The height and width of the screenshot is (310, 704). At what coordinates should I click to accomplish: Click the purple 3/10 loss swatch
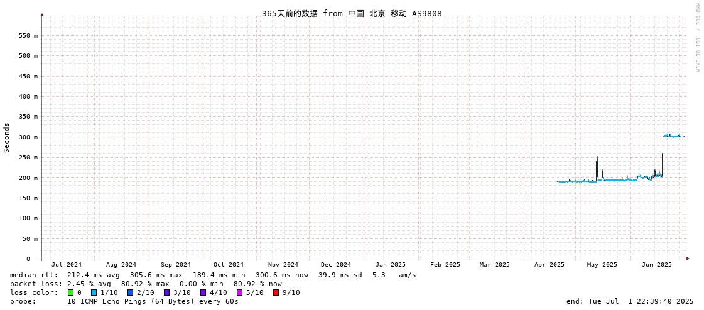(166, 292)
